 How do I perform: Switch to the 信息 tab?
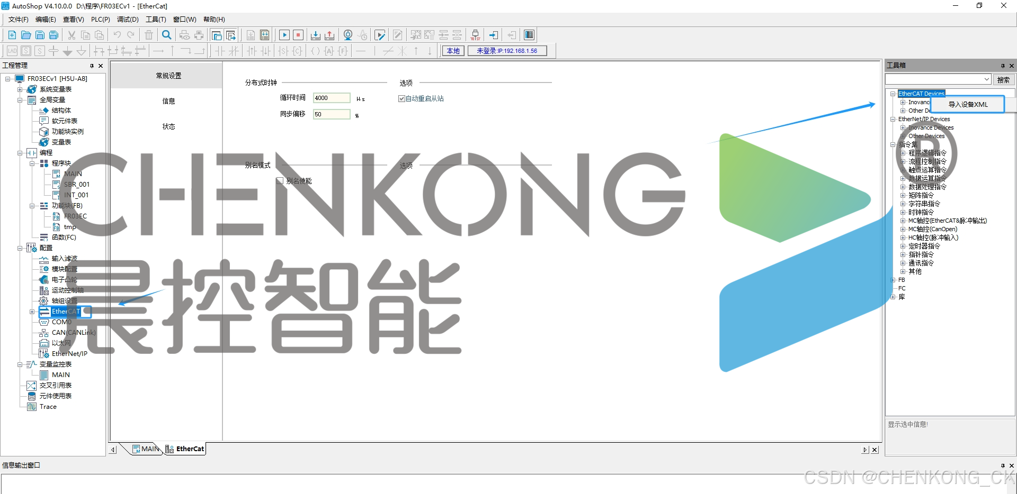[168, 101]
